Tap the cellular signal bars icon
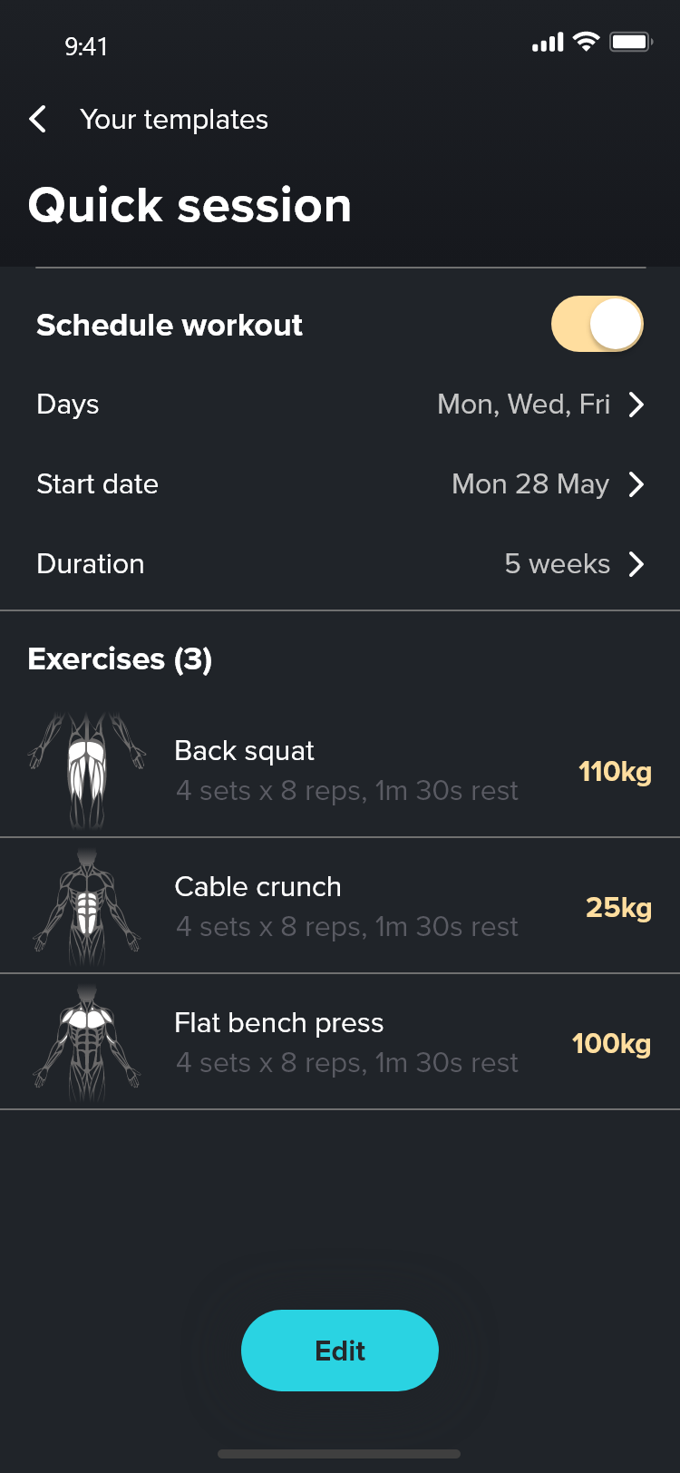 (548, 42)
